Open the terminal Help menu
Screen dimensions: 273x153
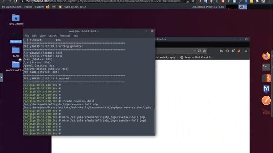75,36
